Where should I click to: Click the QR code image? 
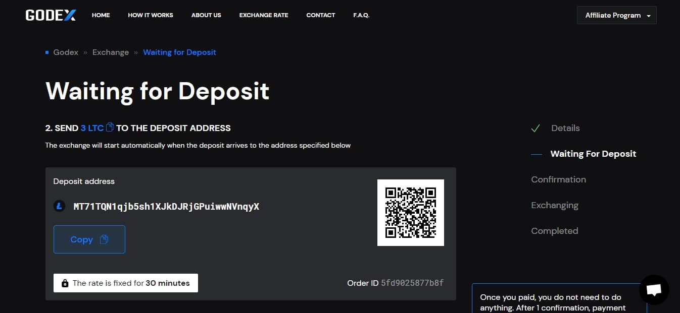click(x=411, y=213)
